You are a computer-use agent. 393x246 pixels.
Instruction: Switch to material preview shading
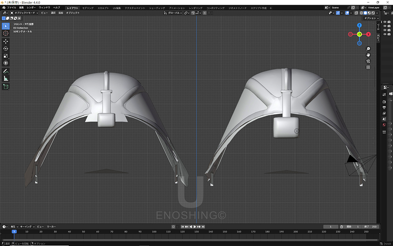(x=369, y=13)
